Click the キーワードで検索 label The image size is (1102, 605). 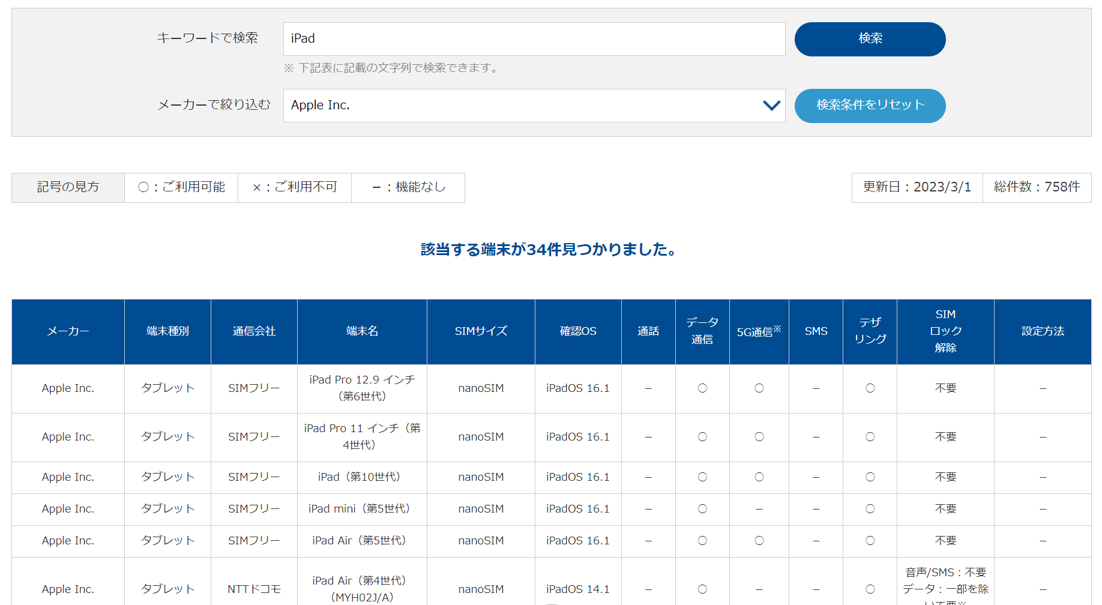point(207,38)
